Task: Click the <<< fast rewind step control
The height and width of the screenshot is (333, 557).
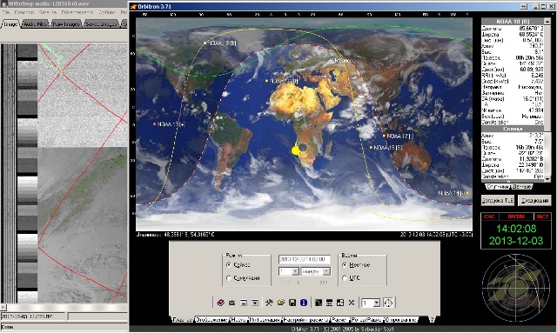Action: click(x=286, y=283)
